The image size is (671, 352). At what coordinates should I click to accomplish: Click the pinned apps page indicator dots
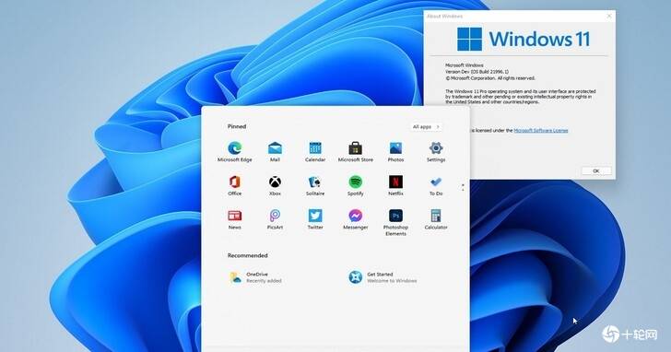[x=463, y=187]
